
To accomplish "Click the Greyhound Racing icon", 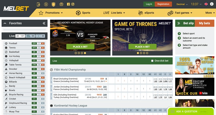I will [6, 103].
